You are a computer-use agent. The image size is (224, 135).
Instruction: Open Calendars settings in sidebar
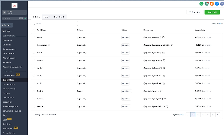pyautogui.click(x=7, y=45)
